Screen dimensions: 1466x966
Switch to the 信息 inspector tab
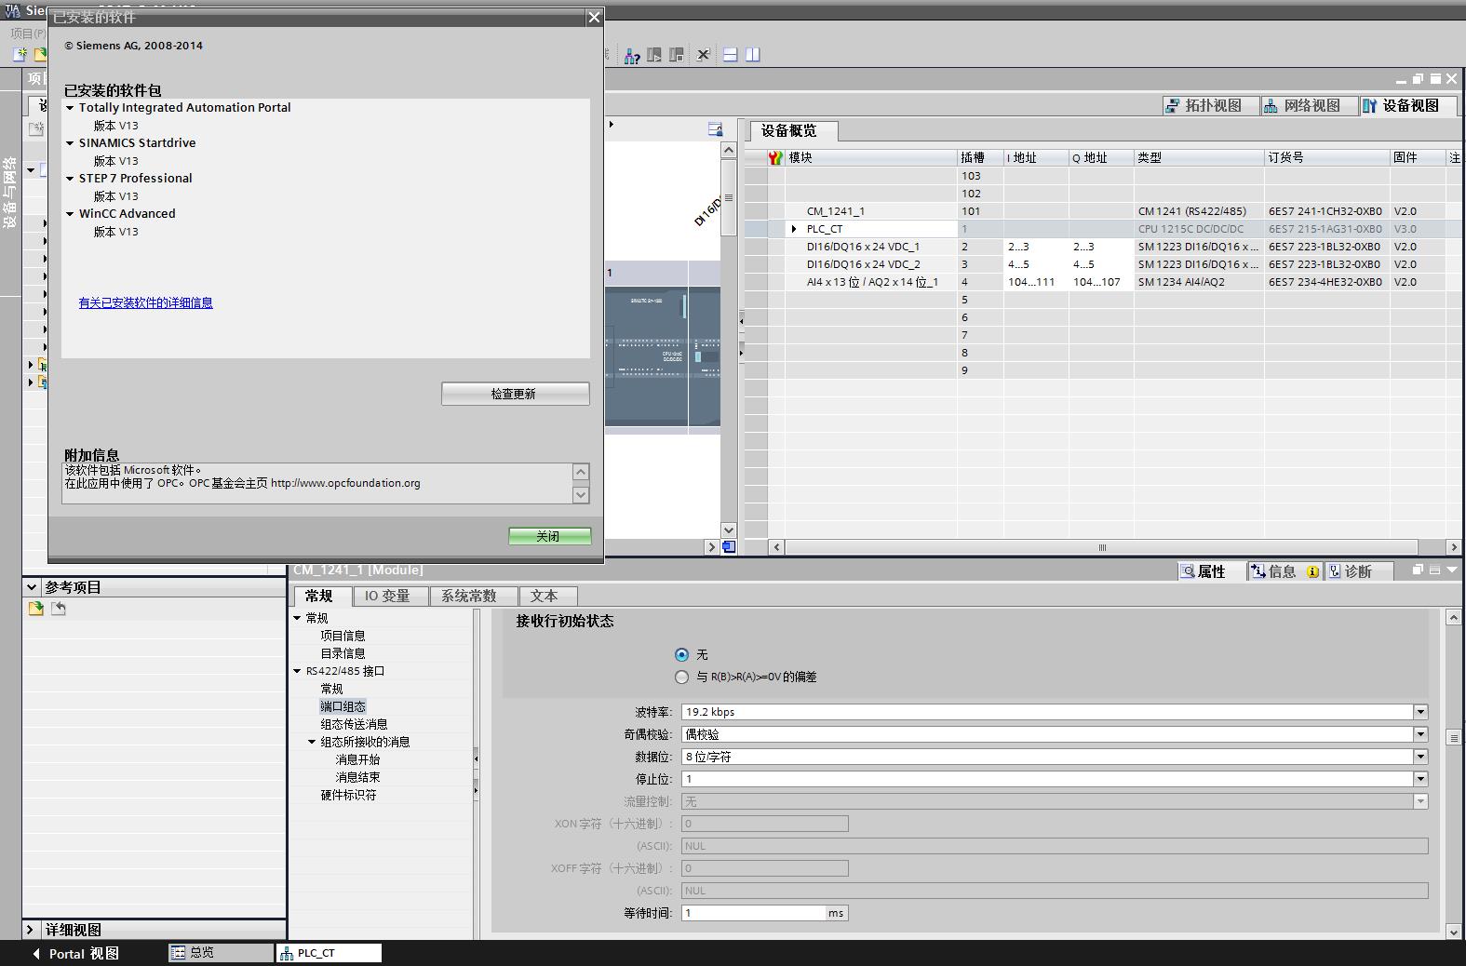tap(1284, 571)
